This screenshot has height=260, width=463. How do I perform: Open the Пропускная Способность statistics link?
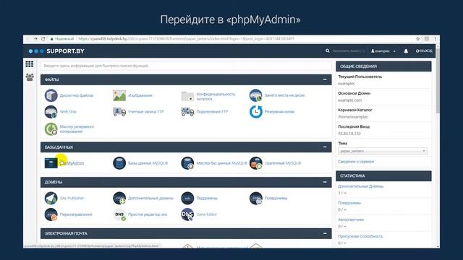(360, 236)
